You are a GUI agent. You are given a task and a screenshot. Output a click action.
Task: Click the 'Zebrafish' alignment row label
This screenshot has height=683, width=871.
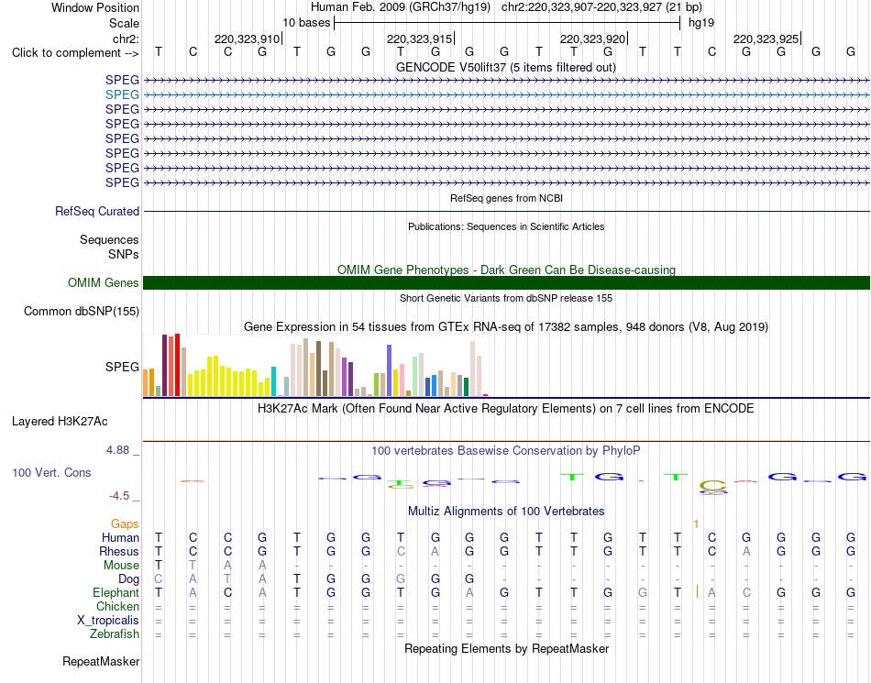point(115,633)
